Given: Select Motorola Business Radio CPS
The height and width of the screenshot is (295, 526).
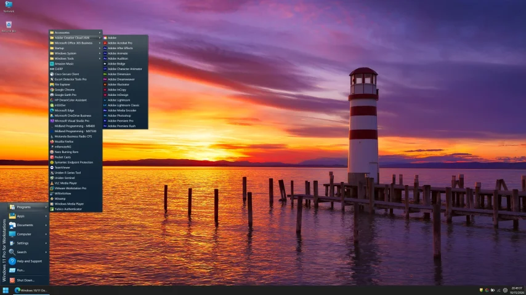Looking at the screenshot, I should pos(76,136).
